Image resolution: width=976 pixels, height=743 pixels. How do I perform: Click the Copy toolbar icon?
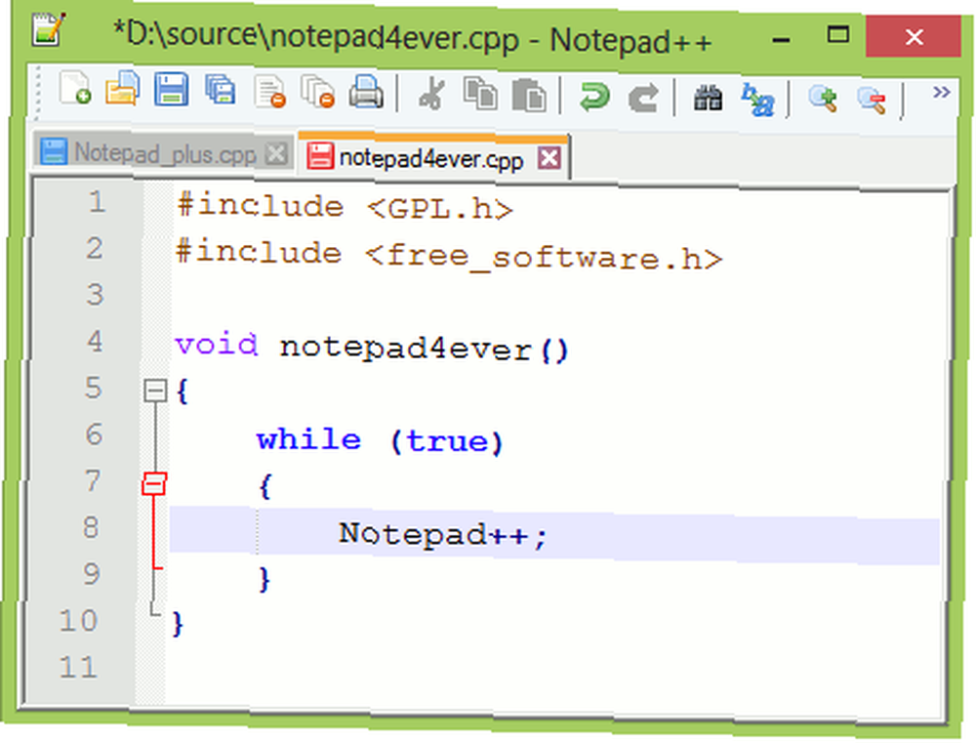480,96
